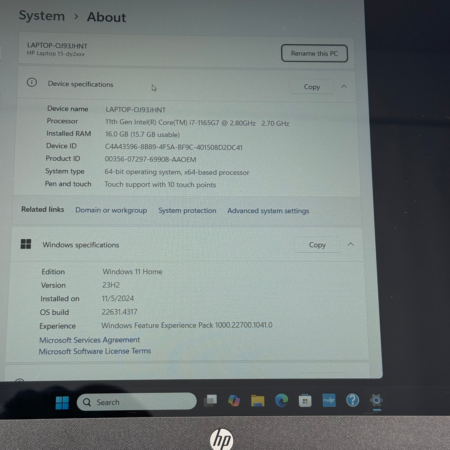Collapse the Device specifications section
The image size is (450, 450).
pyautogui.click(x=344, y=87)
